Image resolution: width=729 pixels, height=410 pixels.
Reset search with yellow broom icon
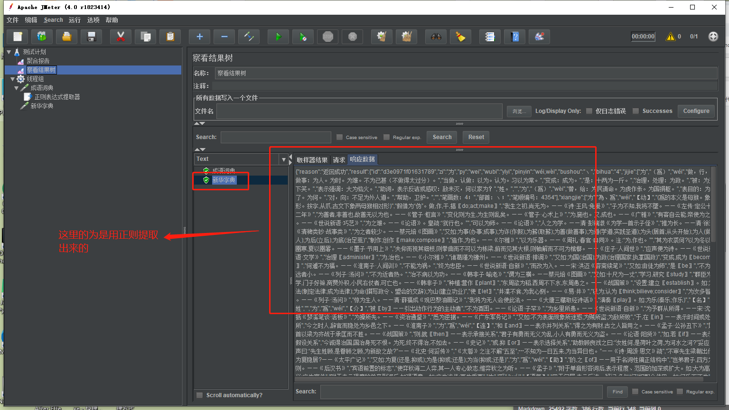coord(461,37)
